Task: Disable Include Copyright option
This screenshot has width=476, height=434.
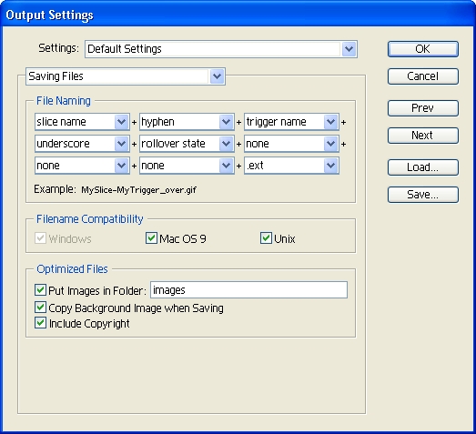Action: pos(40,323)
